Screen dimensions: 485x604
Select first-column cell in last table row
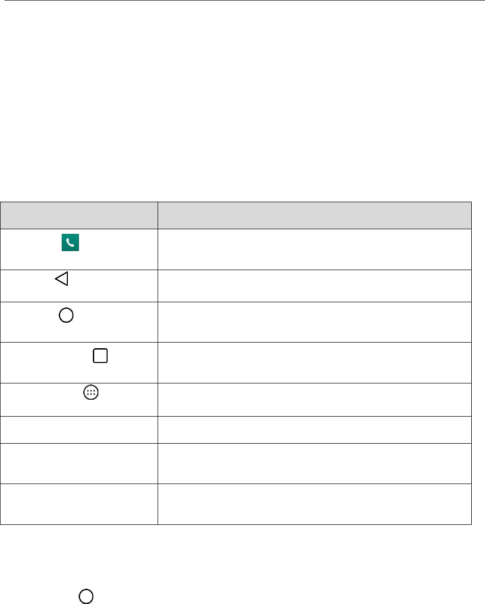click(79, 504)
